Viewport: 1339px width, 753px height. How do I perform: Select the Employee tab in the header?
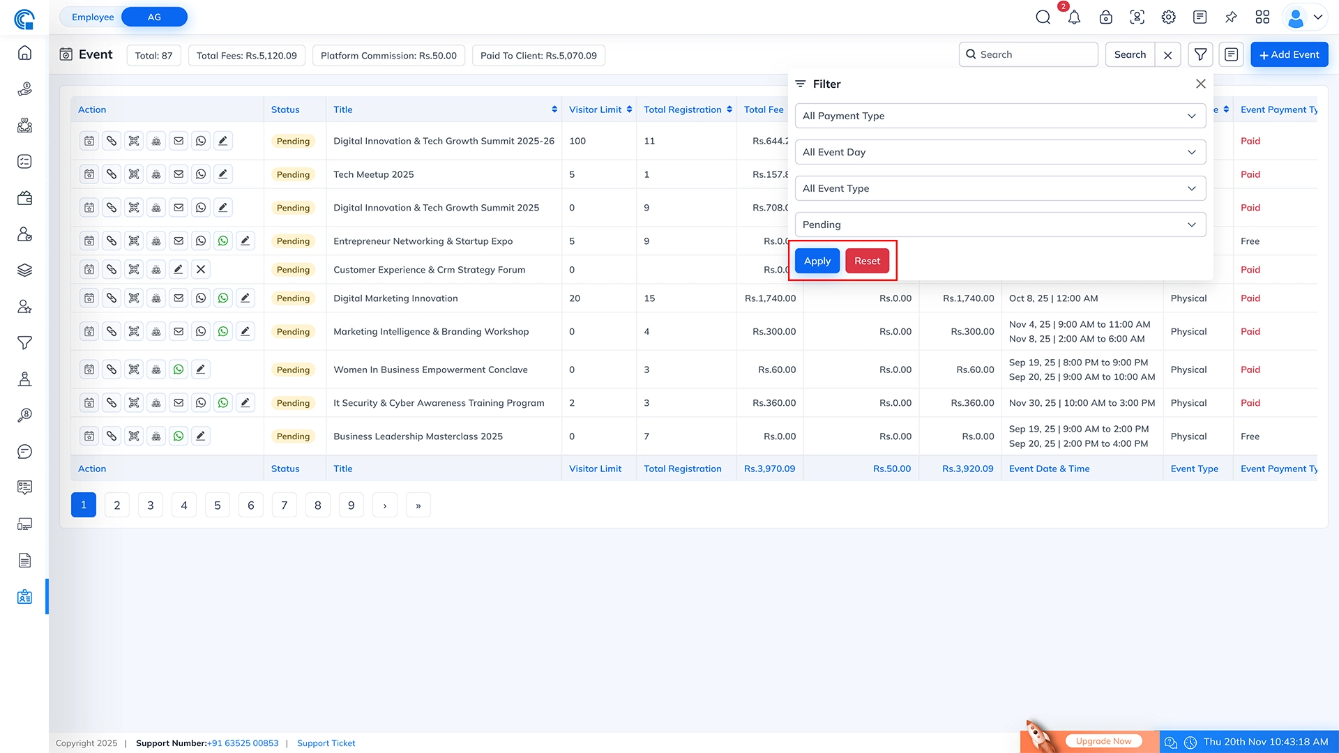tap(91, 16)
